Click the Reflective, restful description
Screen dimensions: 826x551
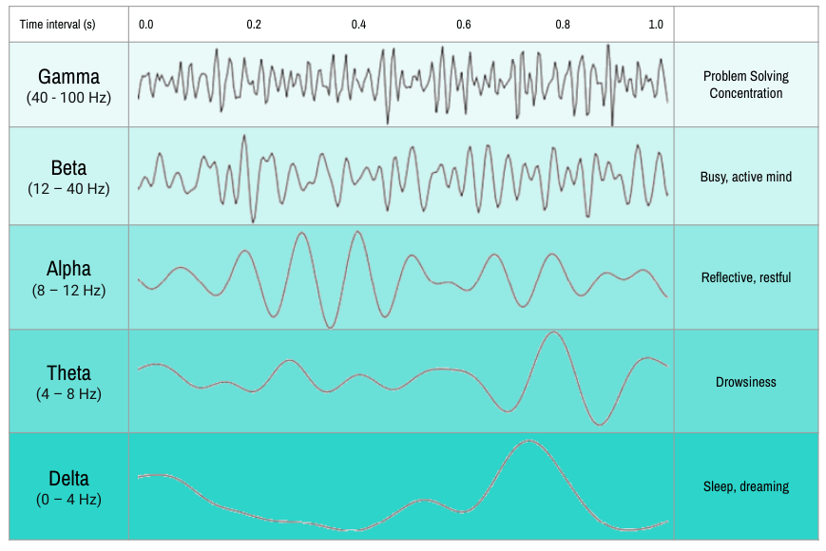click(746, 277)
